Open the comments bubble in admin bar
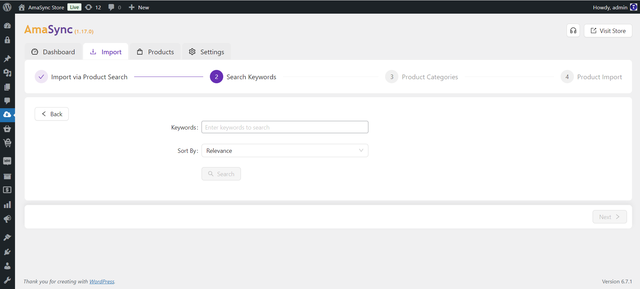This screenshot has height=289, width=640. (111, 7)
